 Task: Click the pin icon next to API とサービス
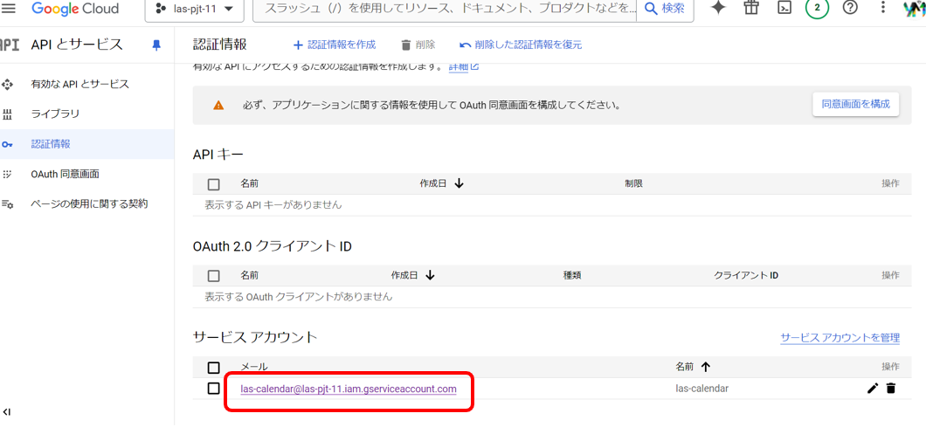coord(156,45)
